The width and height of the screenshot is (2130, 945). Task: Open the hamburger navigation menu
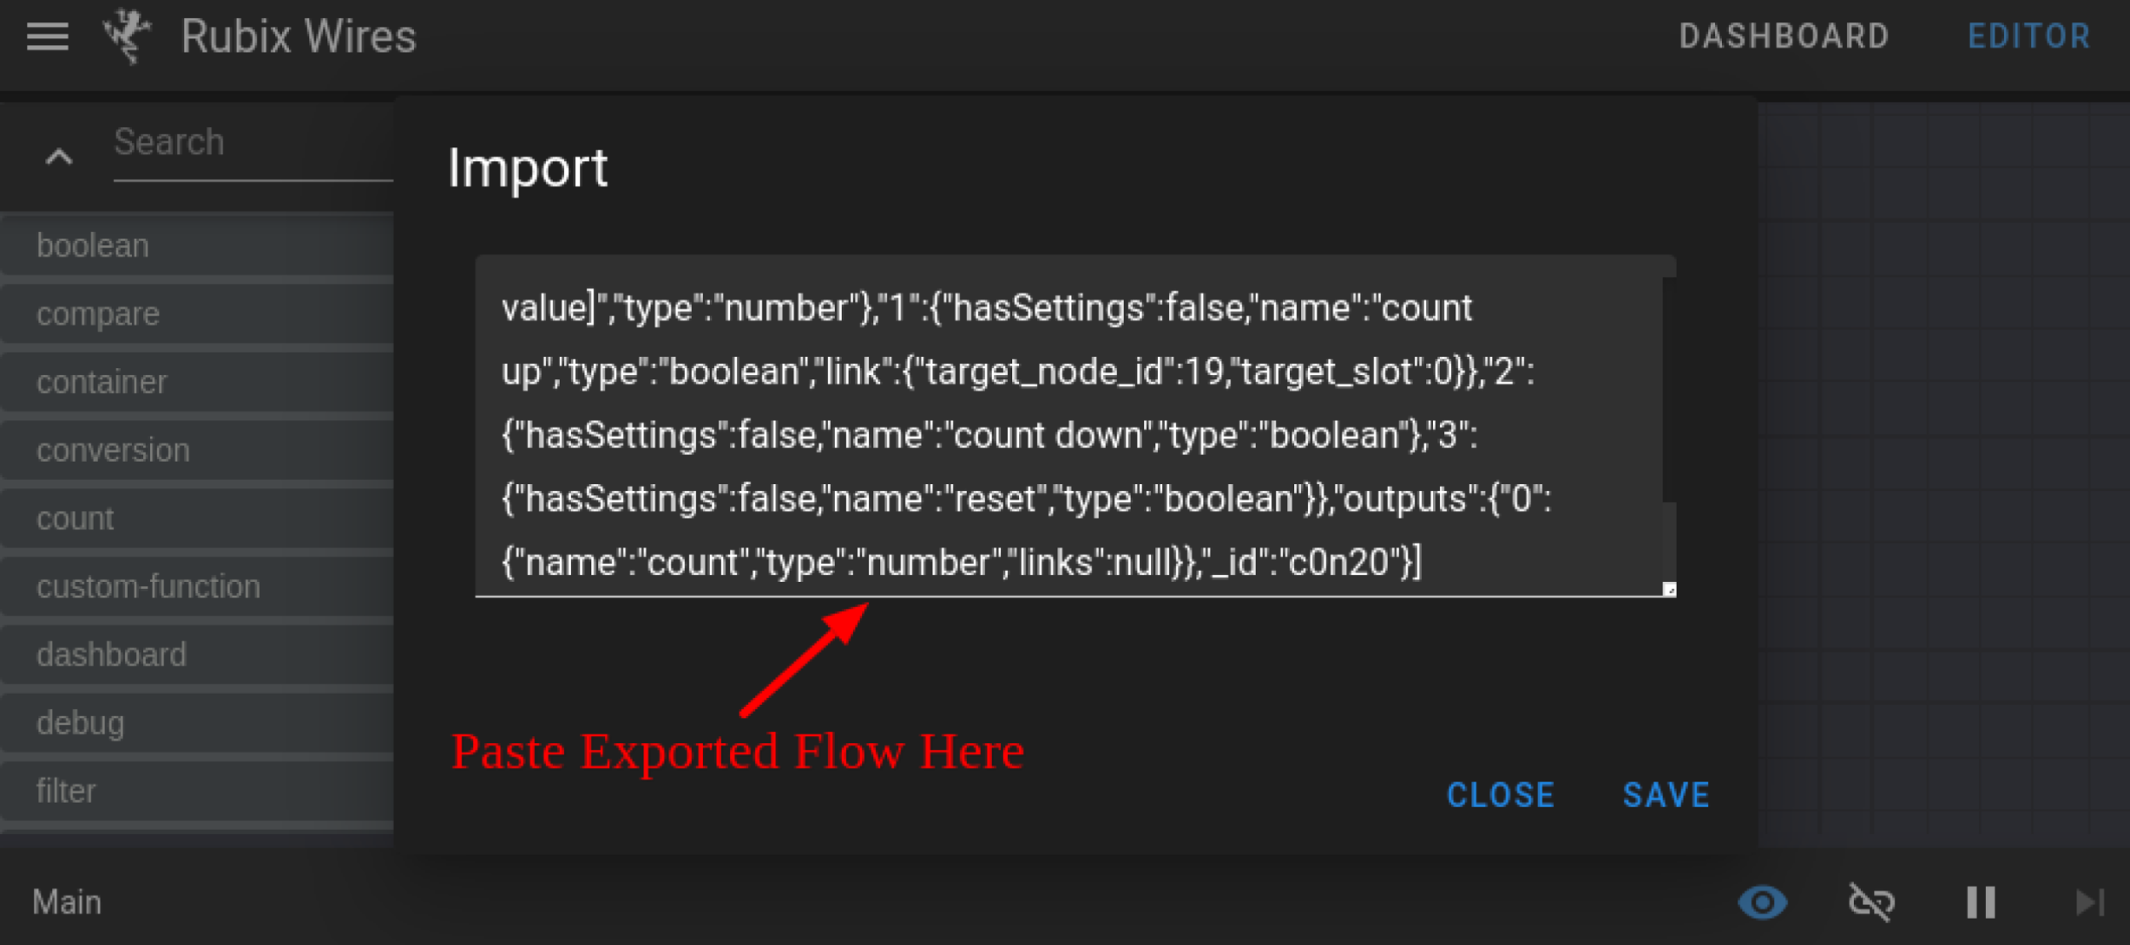tap(48, 37)
